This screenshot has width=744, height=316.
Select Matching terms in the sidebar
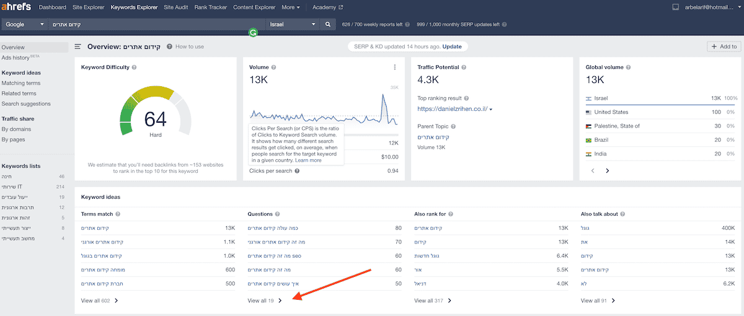(21, 83)
